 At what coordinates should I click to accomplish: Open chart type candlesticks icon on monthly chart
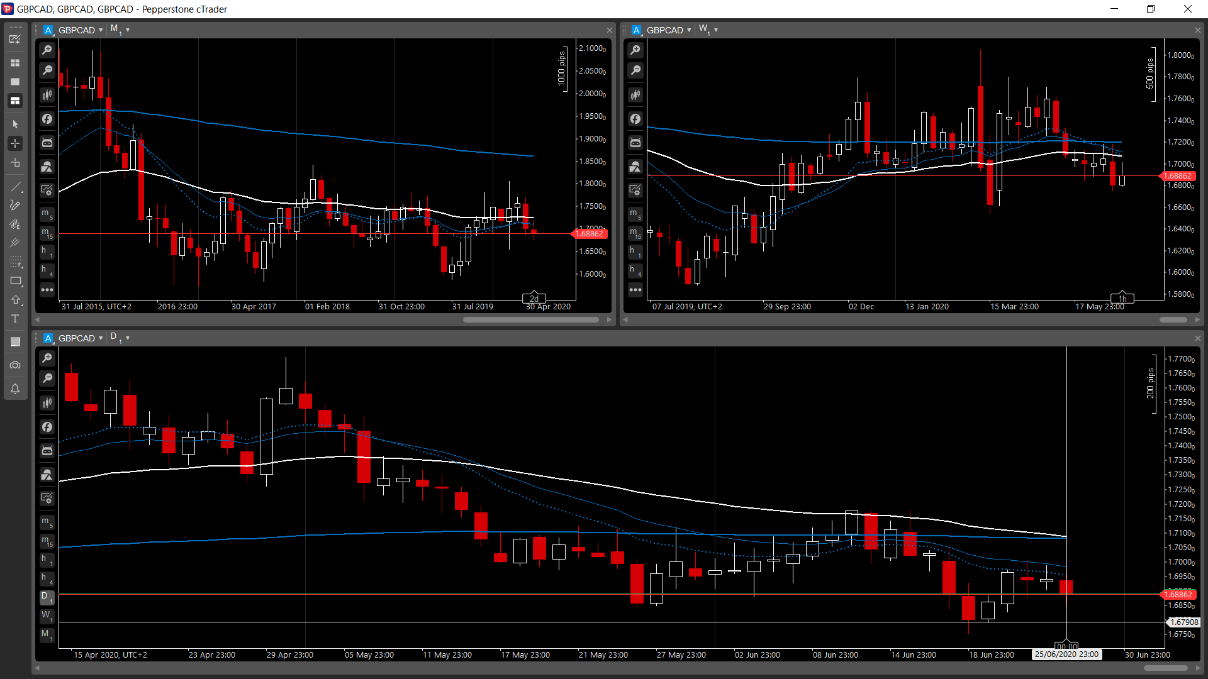point(47,95)
